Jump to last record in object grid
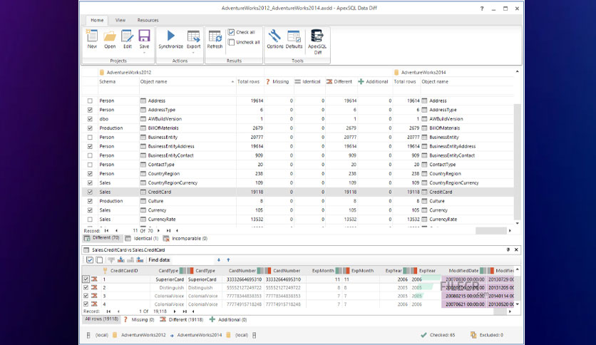 168,231
